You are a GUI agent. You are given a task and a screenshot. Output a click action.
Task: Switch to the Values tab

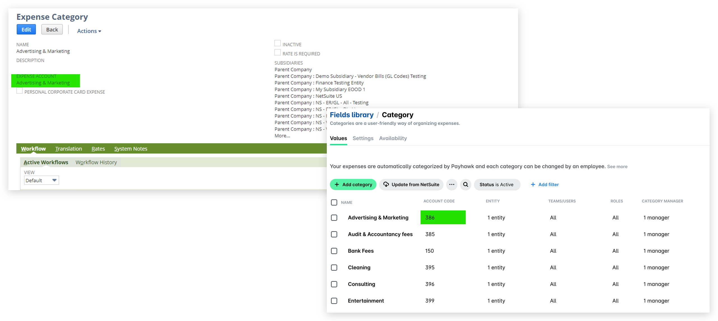click(338, 138)
